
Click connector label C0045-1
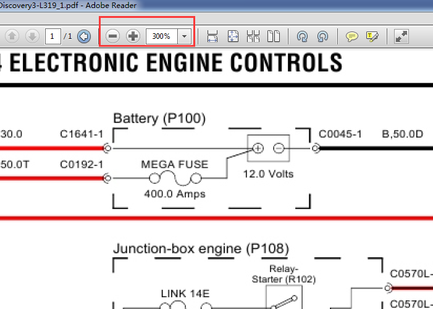pyautogui.click(x=340, y=134)
